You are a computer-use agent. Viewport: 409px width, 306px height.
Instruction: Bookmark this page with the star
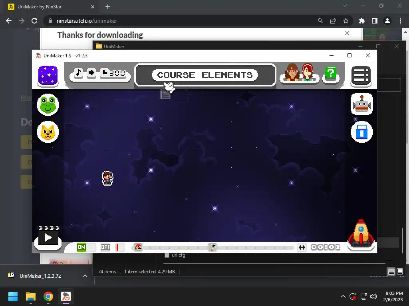click(346, 21)
